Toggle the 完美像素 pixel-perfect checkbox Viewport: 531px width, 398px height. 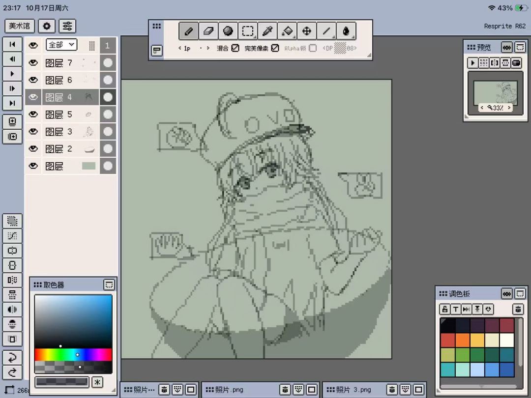point(275,48)
